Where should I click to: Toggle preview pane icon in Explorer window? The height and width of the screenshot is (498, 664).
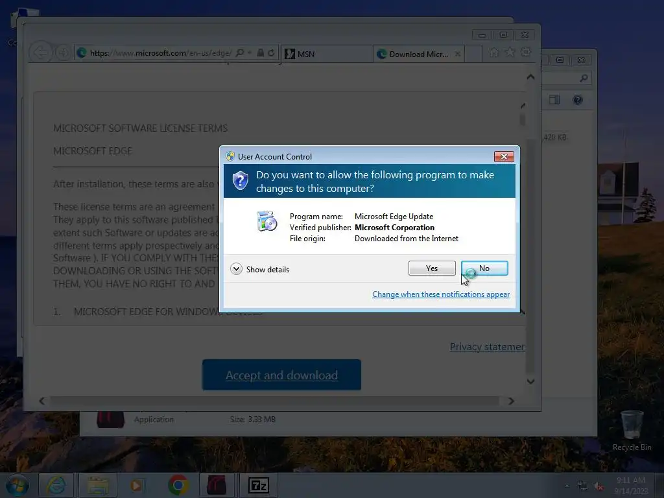[554, 99]
